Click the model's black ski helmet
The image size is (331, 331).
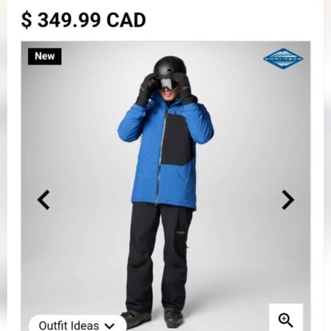[170, 67]
